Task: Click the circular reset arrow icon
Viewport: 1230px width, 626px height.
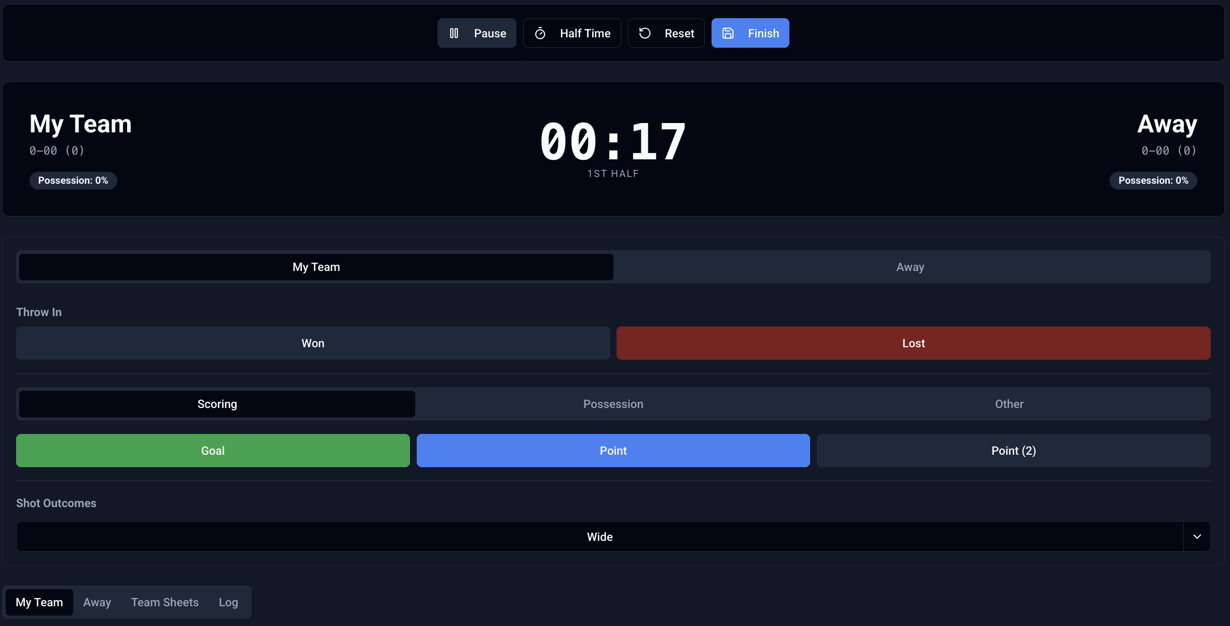Action: pos(645,33)
